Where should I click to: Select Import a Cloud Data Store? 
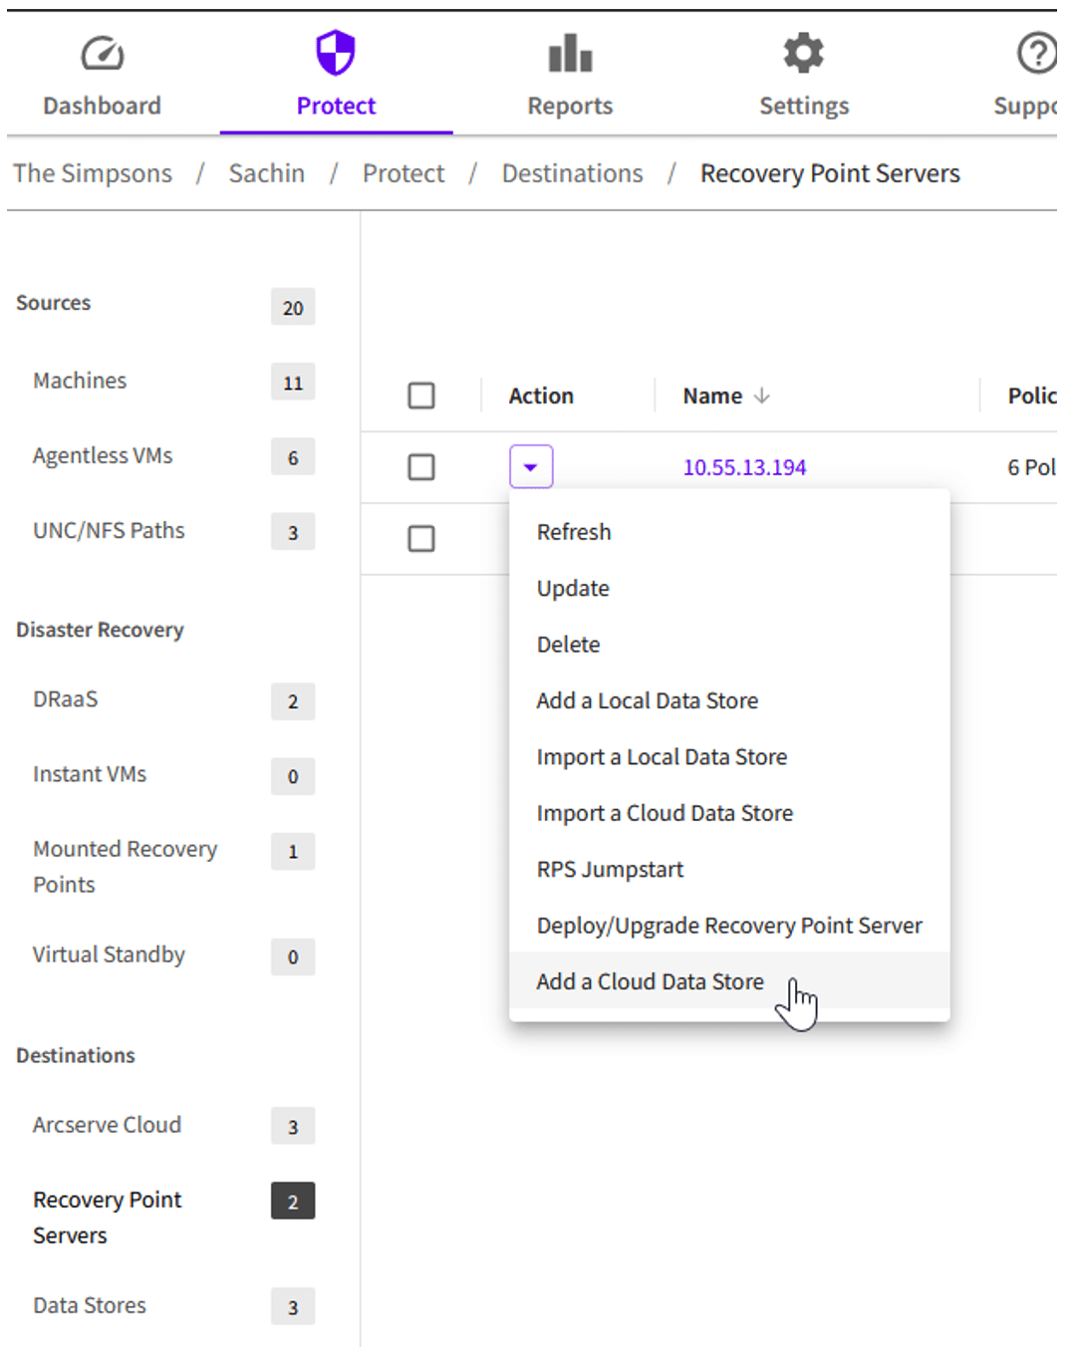click(x=729, y=813)
